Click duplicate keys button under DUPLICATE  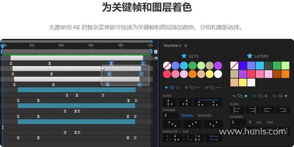point(173,138)
